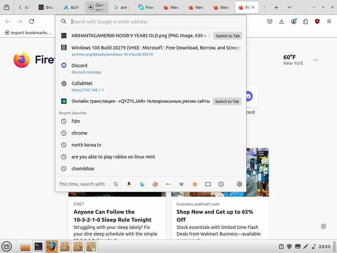Click Switch to Tab for Онлайн трансляция
The height and width of the screenshot is (253, 337).
(227, 101)
